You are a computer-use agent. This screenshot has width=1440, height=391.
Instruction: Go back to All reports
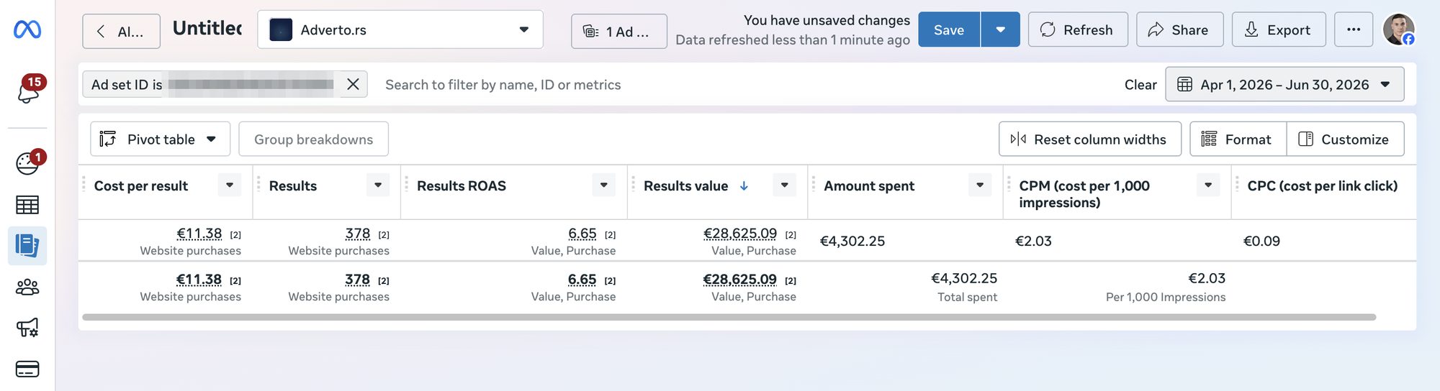click(x=121, y=31)
